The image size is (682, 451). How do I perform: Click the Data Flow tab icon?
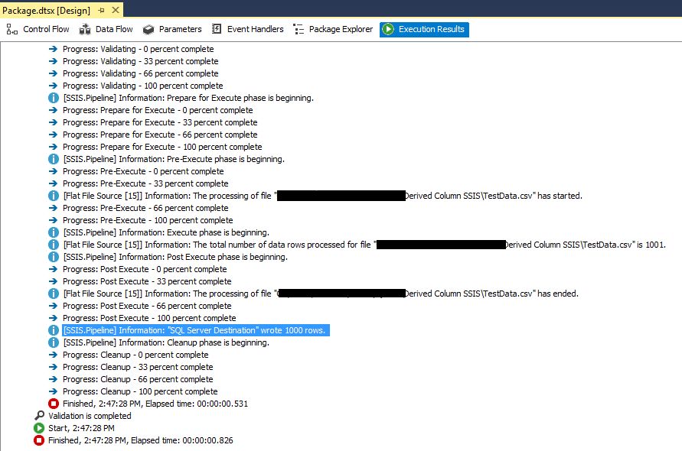[x=85, y=30]
